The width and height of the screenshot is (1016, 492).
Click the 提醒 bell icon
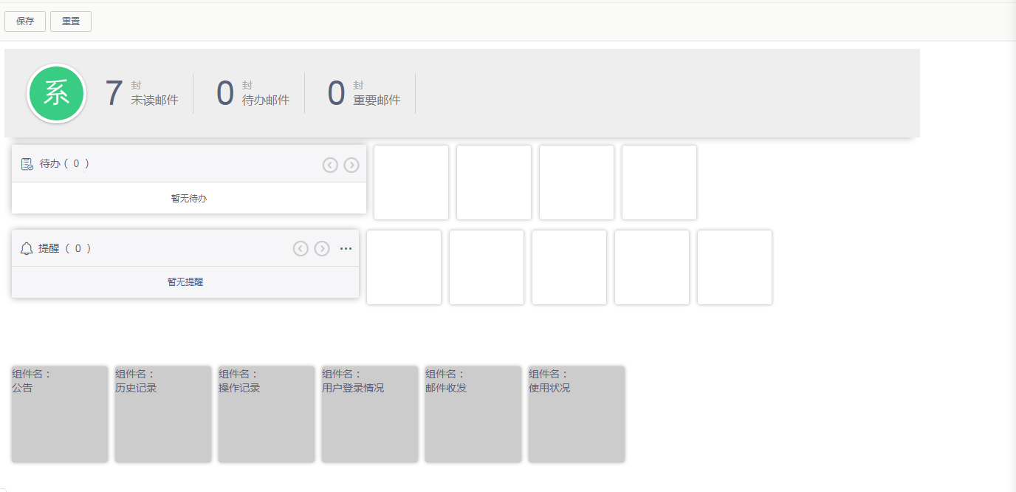[27, 249]
